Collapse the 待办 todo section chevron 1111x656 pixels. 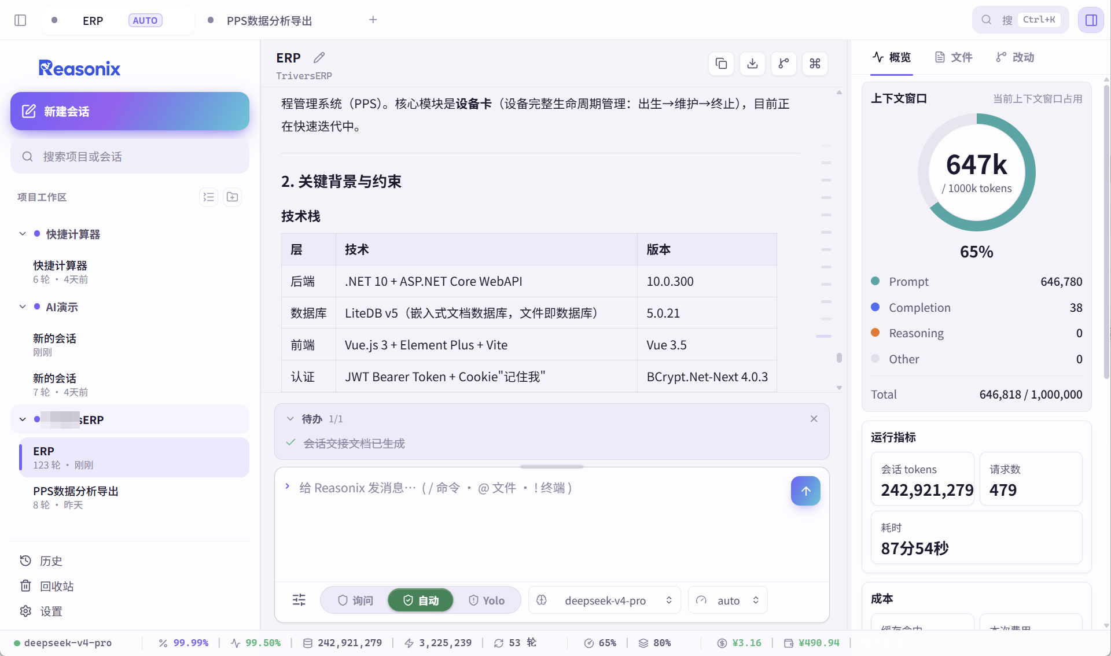[x=290, y=419]
